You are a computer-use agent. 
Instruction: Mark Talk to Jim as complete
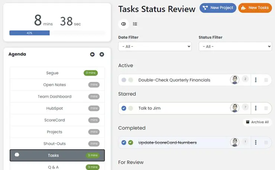click(x=131, y=108)
